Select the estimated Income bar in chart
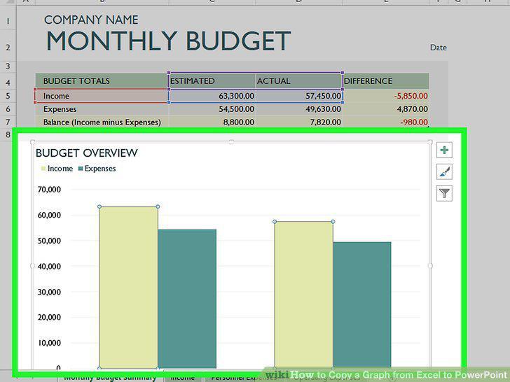Screen dimensions: 510x382 pyautogui.click(x=128, y=288)
